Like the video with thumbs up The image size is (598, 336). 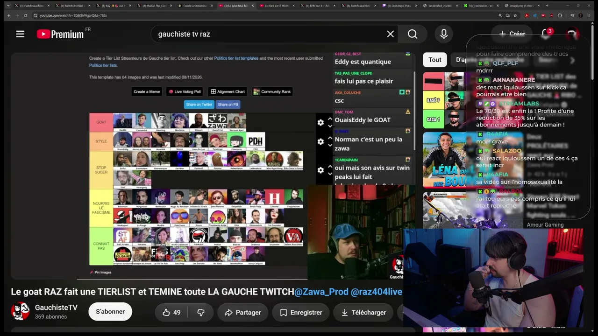[x=171, y=313]
